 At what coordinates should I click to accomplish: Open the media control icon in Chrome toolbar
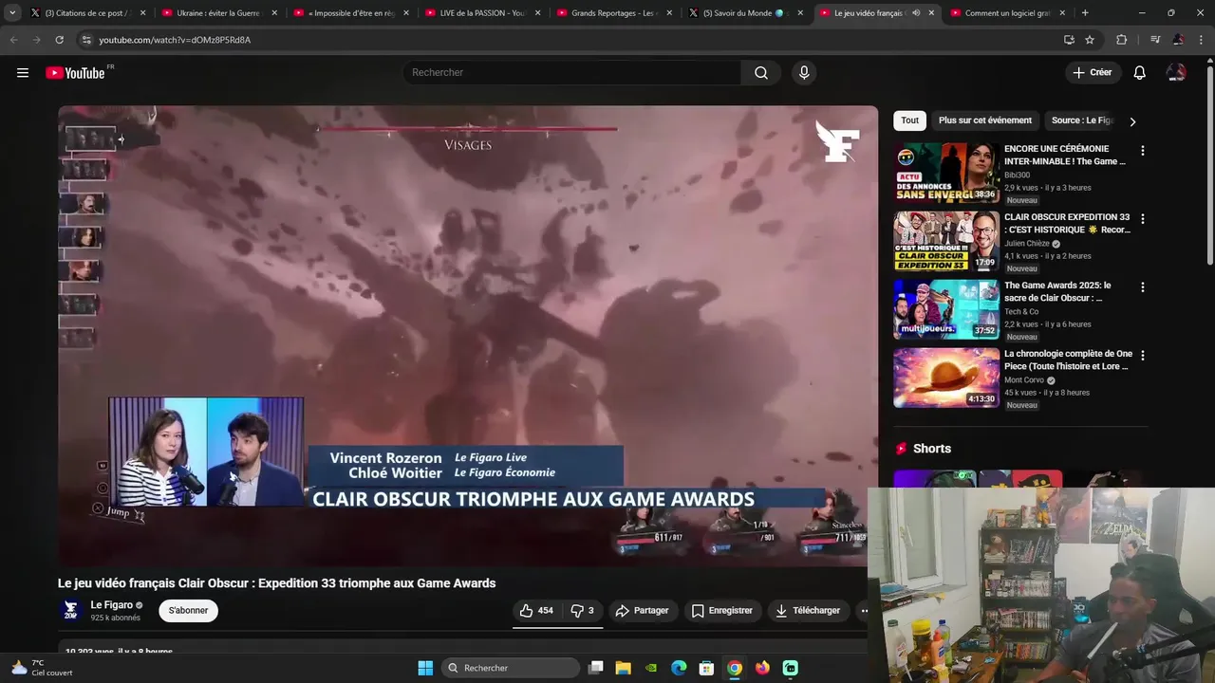pos(1154,40)
